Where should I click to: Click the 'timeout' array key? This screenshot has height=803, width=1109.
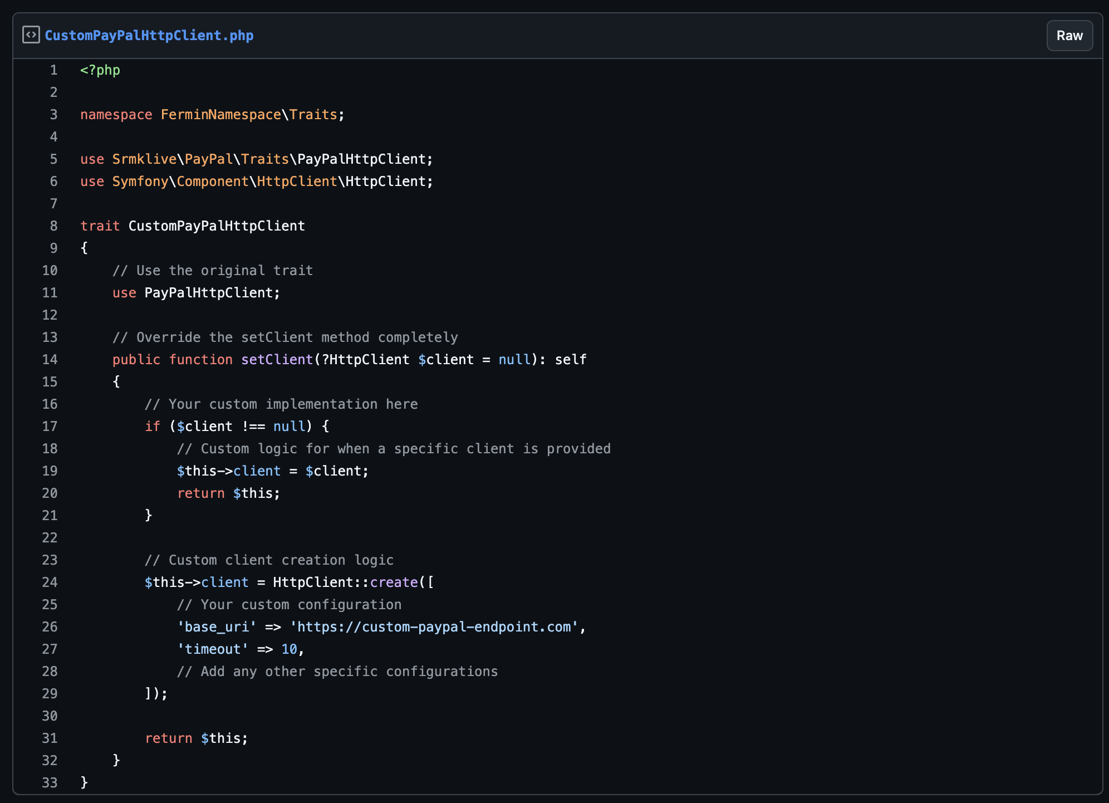click(x=213, y=649)
